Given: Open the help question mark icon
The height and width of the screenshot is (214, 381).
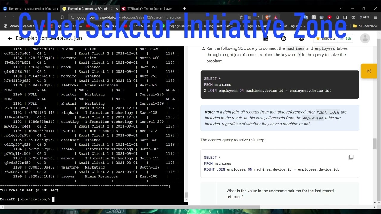Looking at the screenshot, I should pos(284,38).
